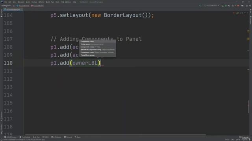Viewport: 252px width, 141px height.
Task: Open the Window menu
Action: [68, 2]
